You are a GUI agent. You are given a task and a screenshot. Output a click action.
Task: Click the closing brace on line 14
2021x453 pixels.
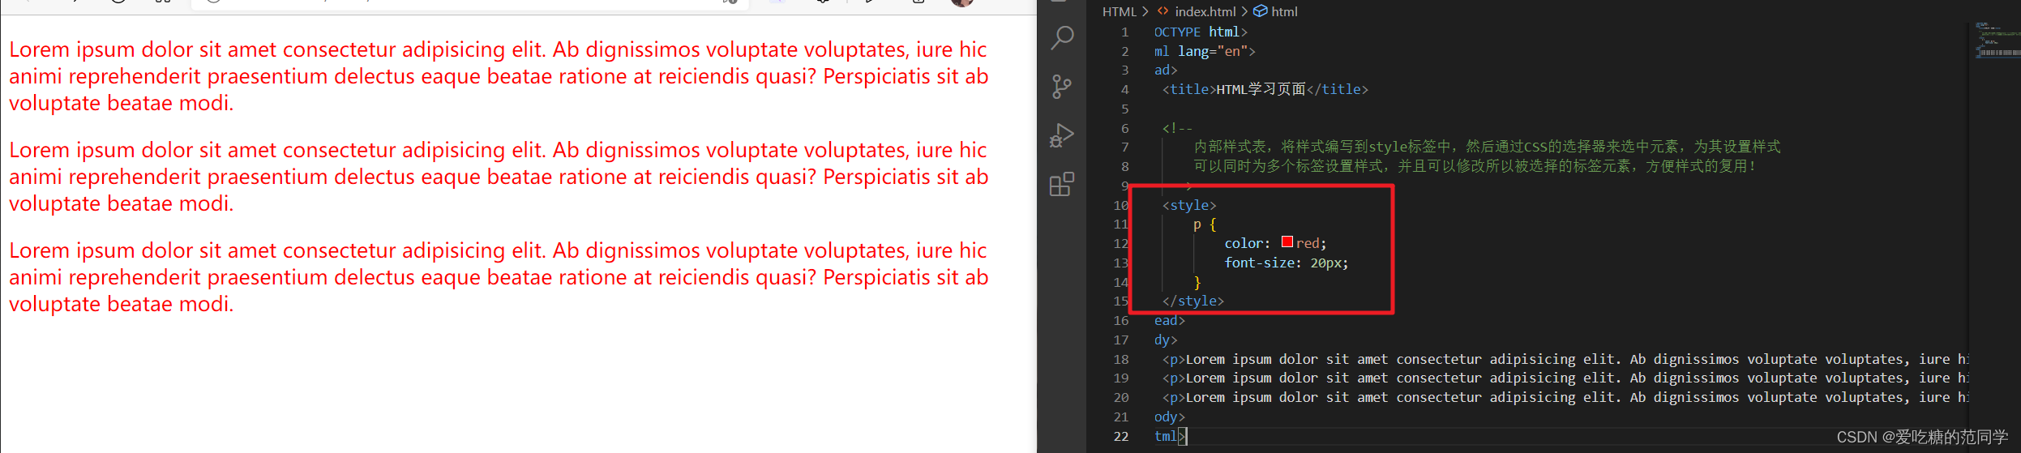1197,282
